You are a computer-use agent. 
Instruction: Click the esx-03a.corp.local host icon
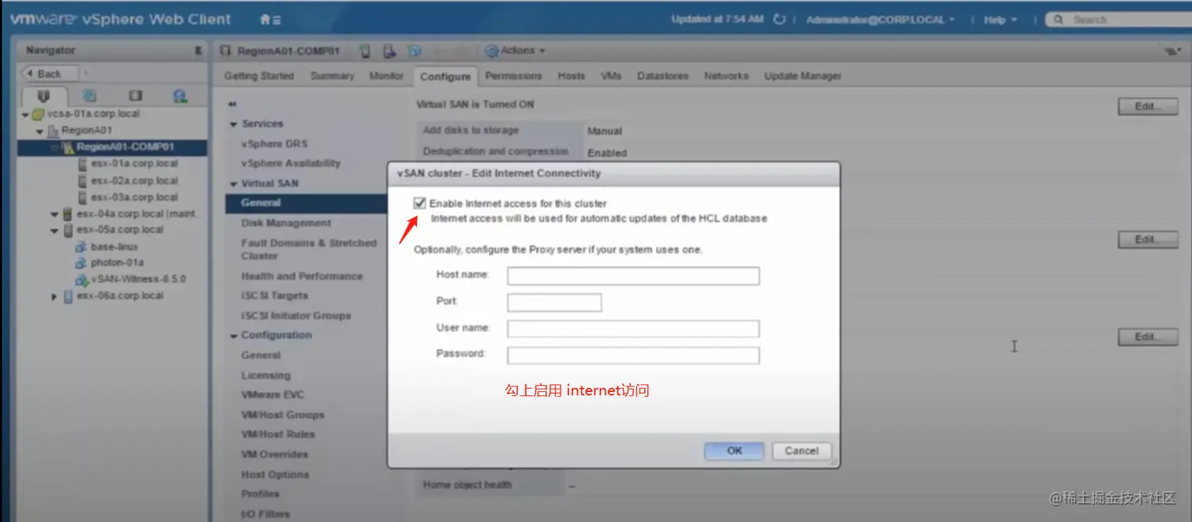(x=83, y=198)
